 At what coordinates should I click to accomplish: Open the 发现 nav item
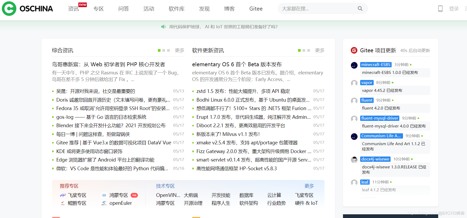[204, 9]
